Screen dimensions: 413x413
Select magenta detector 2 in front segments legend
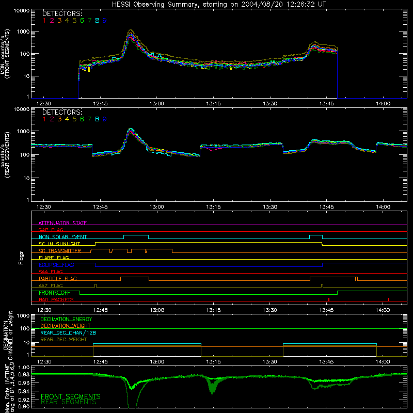(52, 21)
